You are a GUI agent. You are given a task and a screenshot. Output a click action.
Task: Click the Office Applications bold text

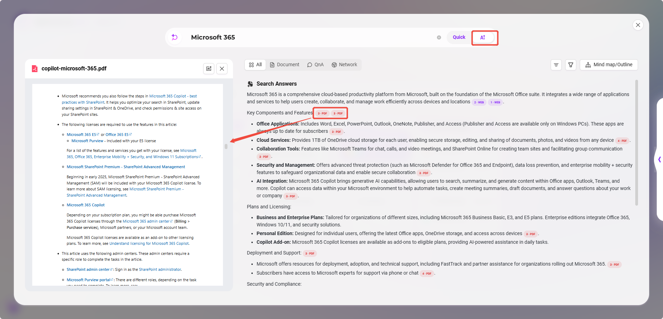[278, 124]
